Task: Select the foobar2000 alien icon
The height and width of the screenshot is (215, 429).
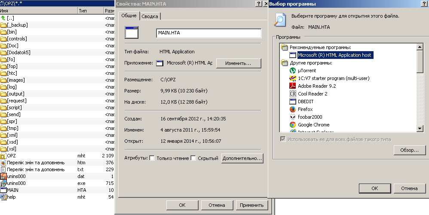Action: pos(293,117)
